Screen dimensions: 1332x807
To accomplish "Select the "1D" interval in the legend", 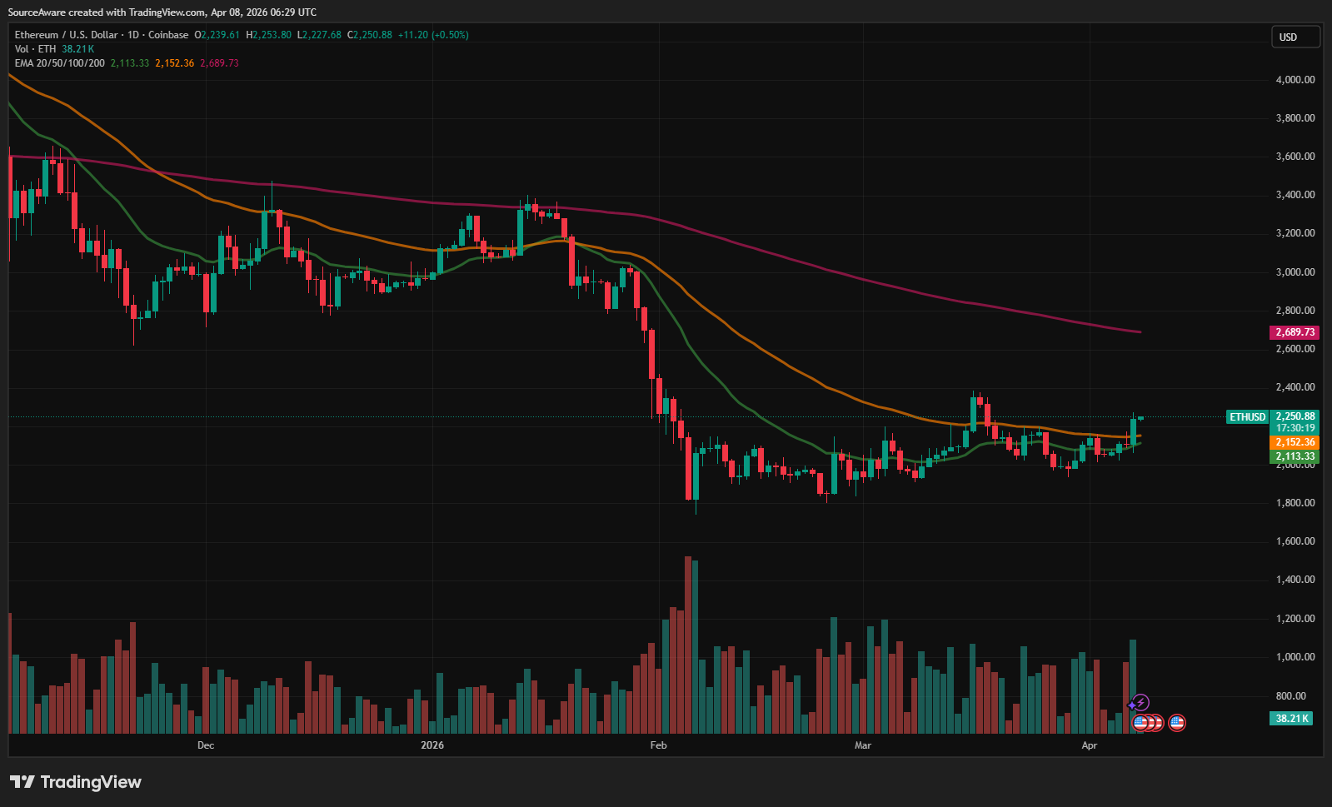I will point(133,35).
